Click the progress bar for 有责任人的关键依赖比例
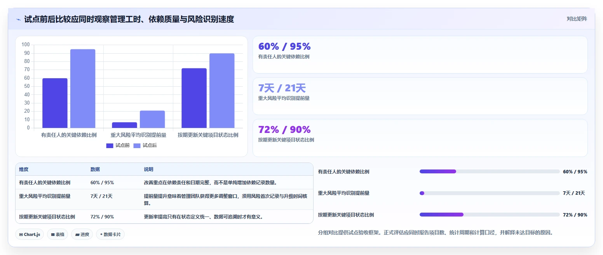 490,171
